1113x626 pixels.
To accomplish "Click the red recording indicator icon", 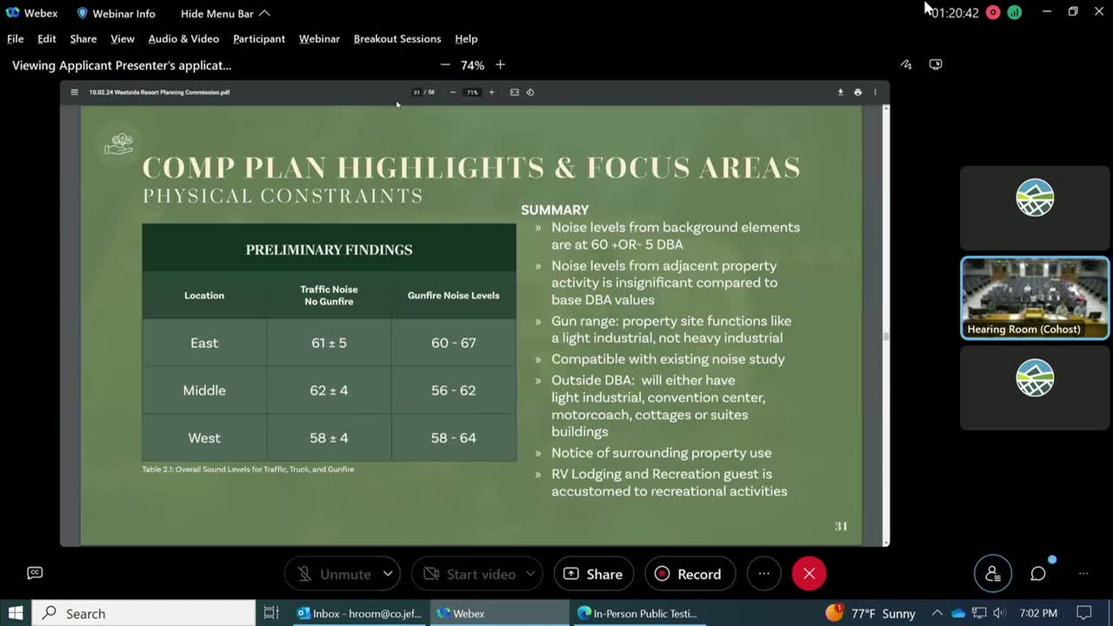I will [993, 12].
